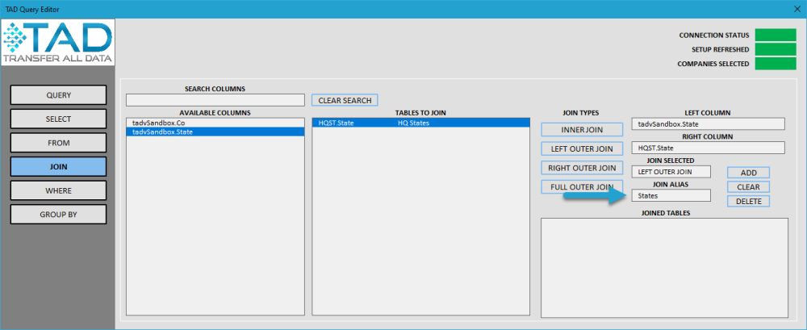Close the TAD Query Editor window
Viewport: 807px width, 330px height.
[x=797, y=9]
